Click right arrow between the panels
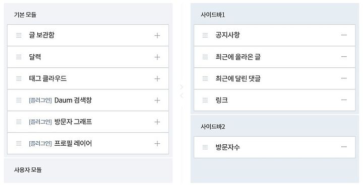The height and width of the screenshot is (191, 363). click(181, 87)
